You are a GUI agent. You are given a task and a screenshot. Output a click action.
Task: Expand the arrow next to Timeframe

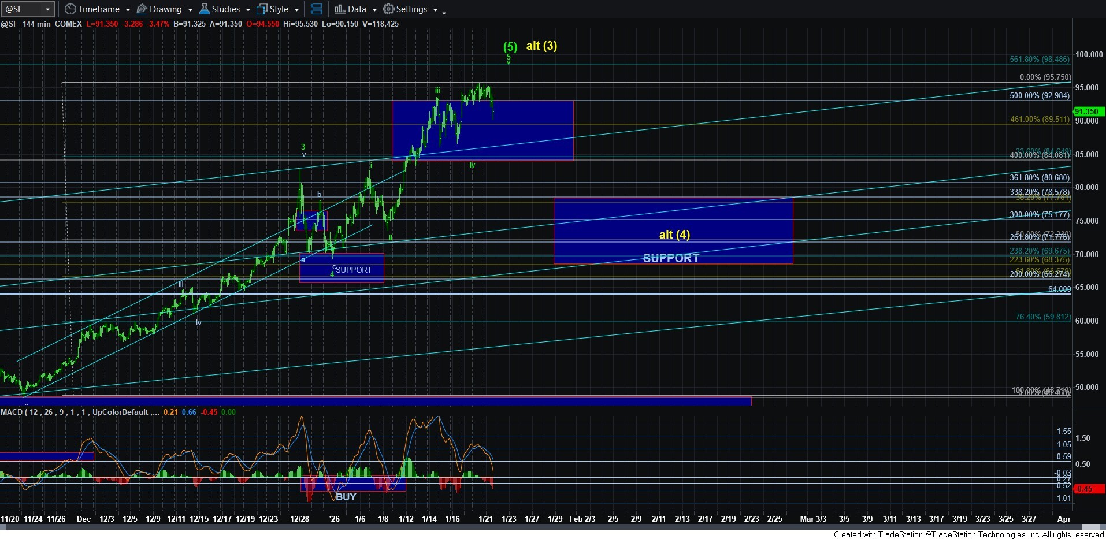(x=128, y=10)
